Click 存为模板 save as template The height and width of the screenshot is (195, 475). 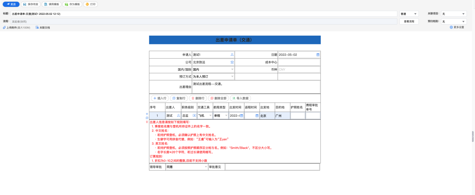pyautogui.click(x=72, y=4)
